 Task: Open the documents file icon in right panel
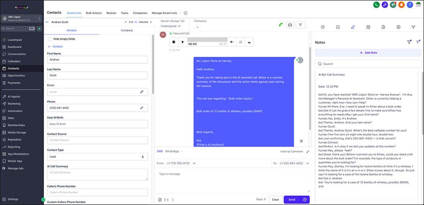pos(383,27)
